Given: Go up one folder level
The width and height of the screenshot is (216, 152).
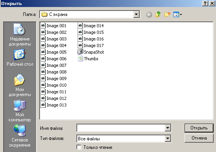Looking at the screenshot, I should point(158,14).
